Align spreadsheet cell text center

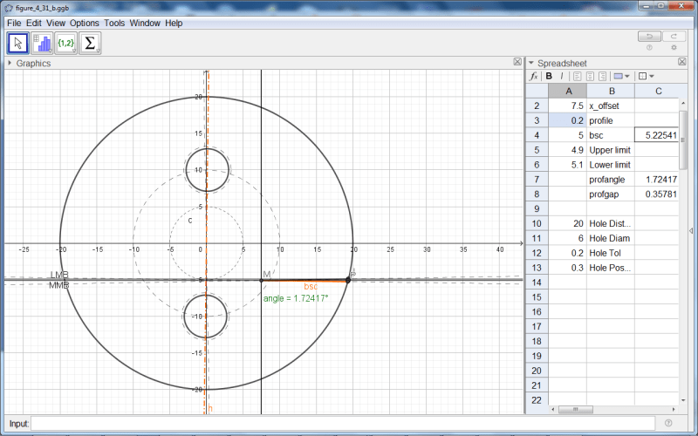point(590,76)
